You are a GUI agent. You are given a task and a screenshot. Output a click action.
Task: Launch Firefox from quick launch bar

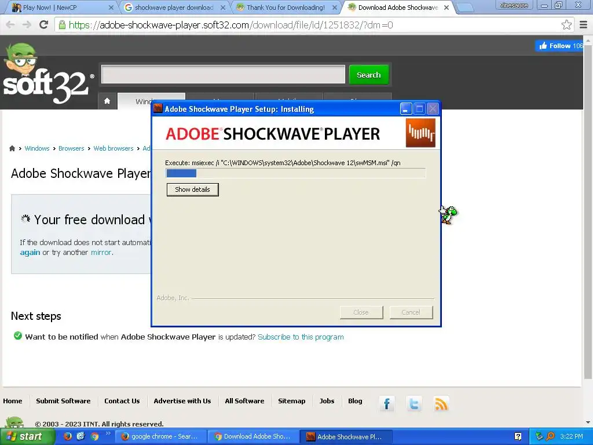(67, 436)
